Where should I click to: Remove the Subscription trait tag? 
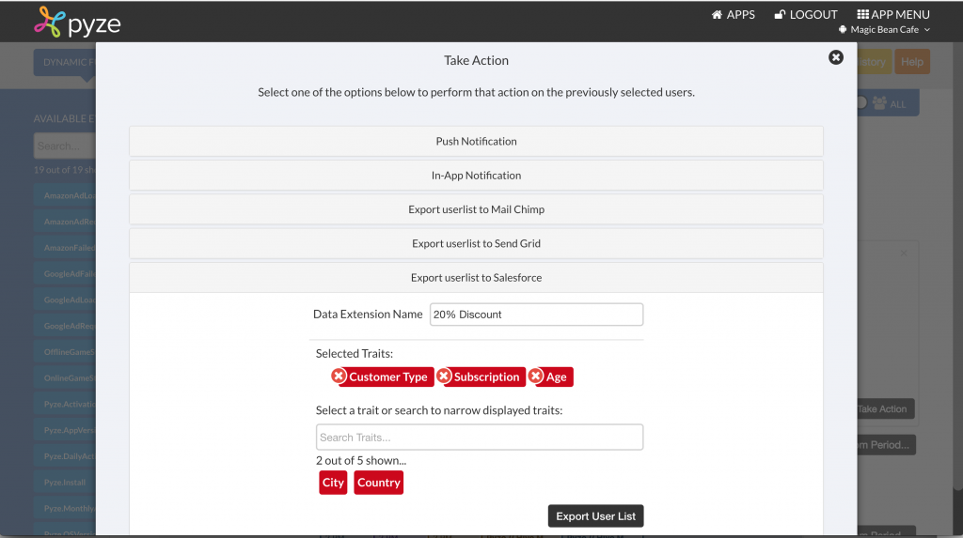tap(445, 377)
